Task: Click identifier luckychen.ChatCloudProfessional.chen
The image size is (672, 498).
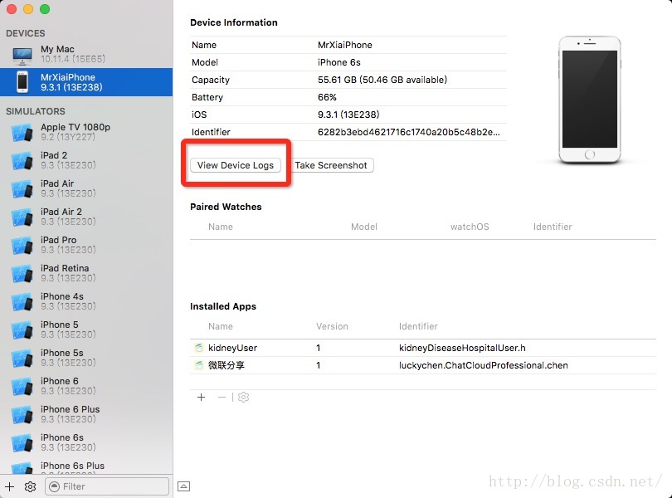Action: pos(484,365)
